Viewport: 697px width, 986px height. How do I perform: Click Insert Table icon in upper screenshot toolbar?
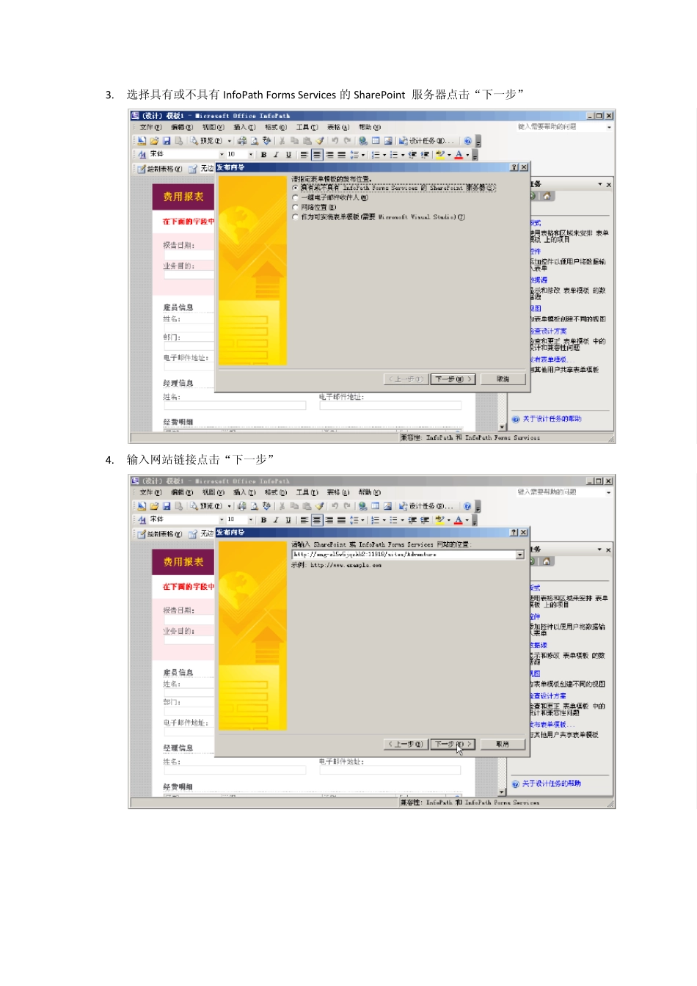pos(376,140)
